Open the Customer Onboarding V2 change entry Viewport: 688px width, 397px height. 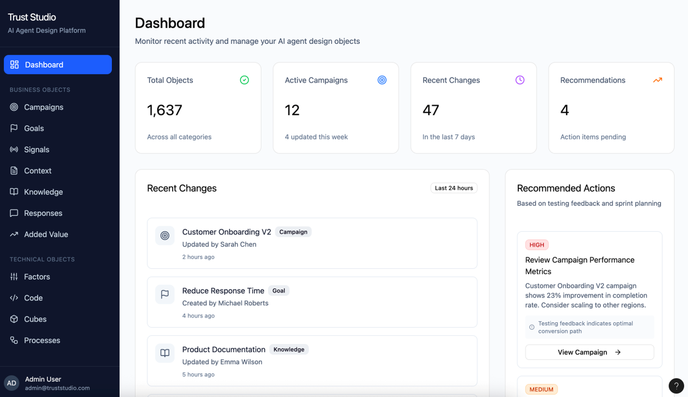pyautogui.click(x=312, y=243)
